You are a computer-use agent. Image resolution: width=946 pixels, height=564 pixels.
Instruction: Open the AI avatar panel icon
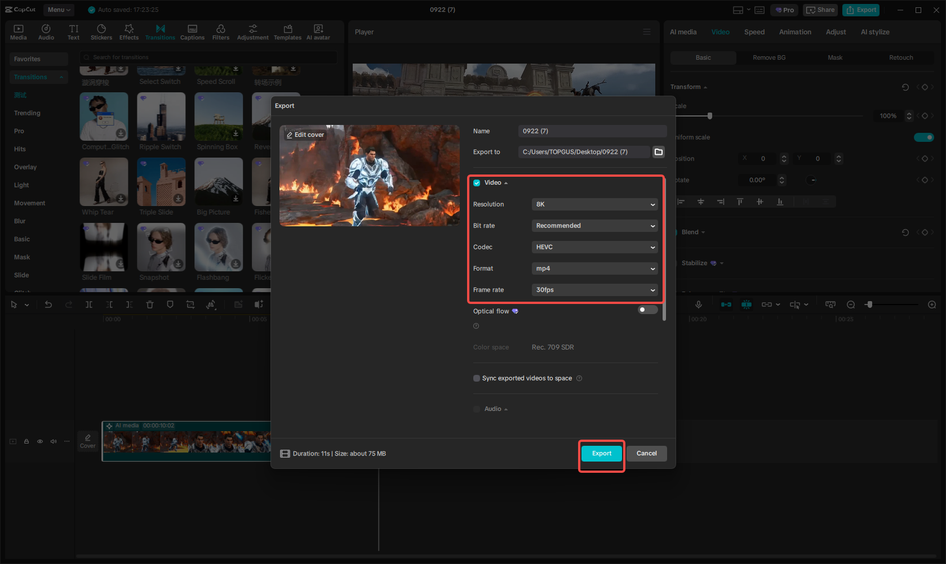318,32
